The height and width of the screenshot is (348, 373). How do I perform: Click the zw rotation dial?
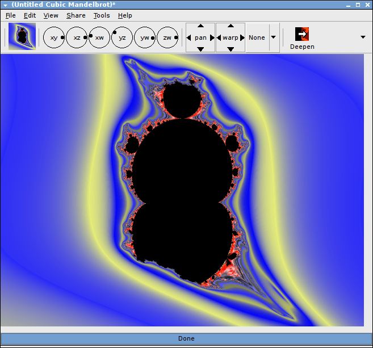point(167,37)
